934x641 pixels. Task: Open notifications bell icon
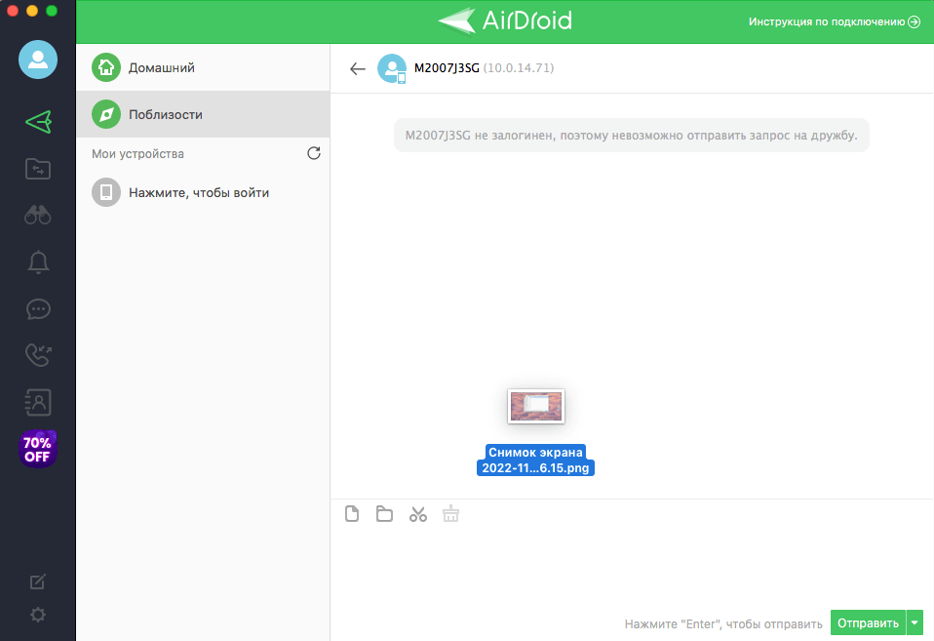pos(38,262)
